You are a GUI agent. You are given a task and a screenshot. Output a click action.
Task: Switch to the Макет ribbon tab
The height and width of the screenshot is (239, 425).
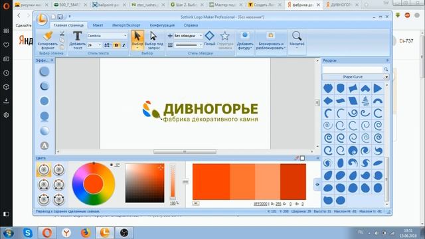pos(98,25)
